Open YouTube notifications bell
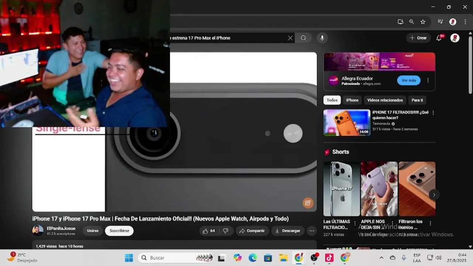The width and height of the screenshot is (473, 266). pos(439,38)
